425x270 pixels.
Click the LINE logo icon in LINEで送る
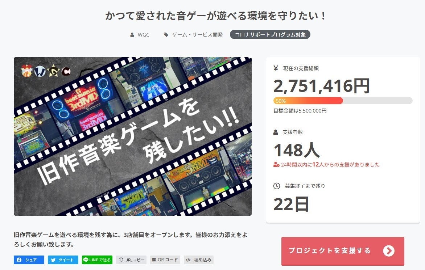point(86,260)
